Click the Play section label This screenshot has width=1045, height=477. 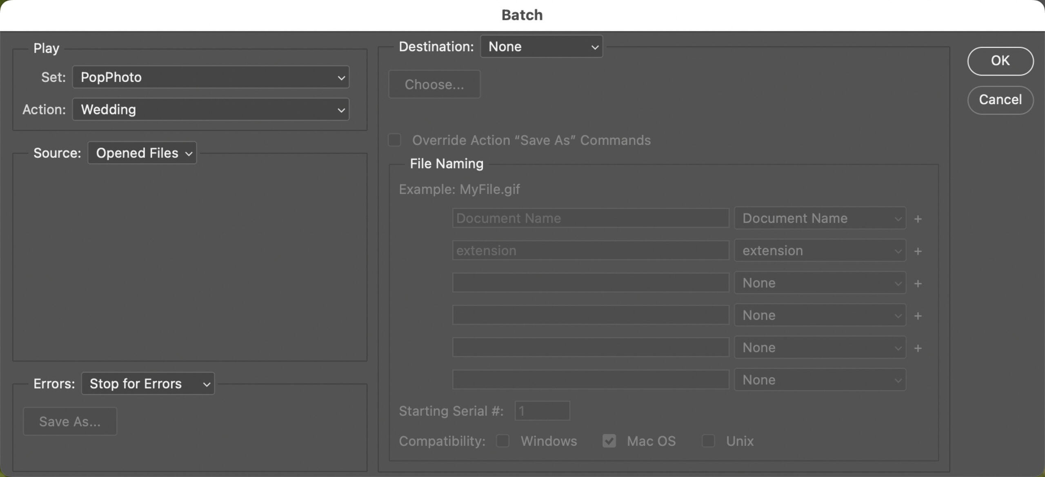[x=46, y=48]
